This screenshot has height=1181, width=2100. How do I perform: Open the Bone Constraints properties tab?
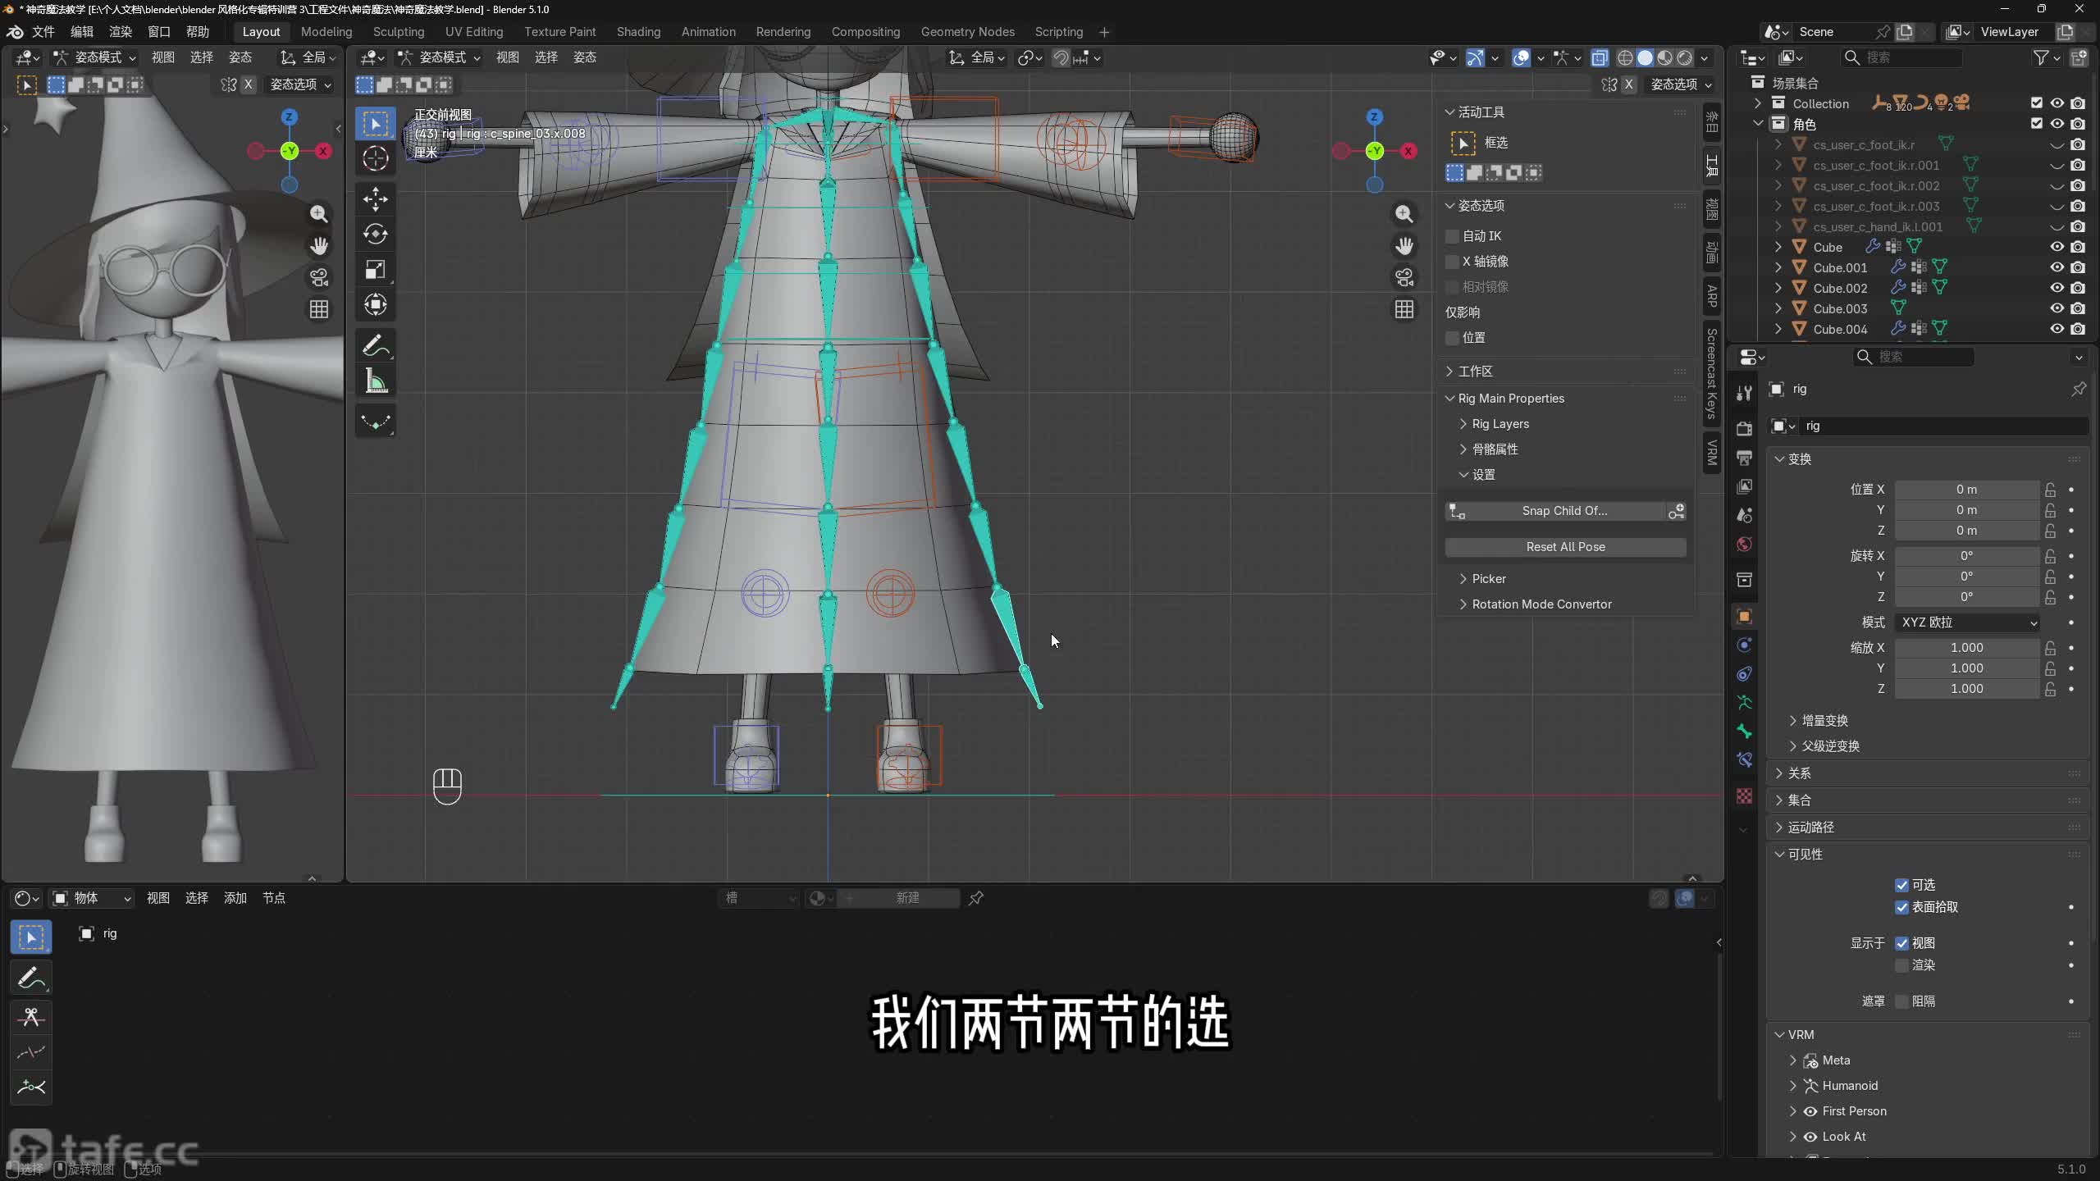point(1745,759)
